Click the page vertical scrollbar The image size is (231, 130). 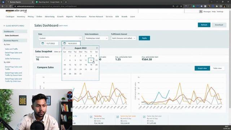click(x=230, y=59)
